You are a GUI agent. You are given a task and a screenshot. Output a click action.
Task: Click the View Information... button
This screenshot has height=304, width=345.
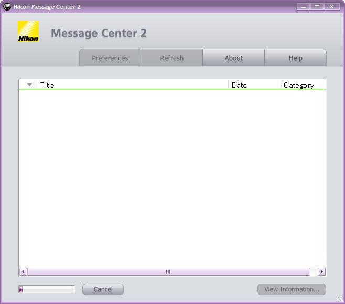(x=292, y=289)
